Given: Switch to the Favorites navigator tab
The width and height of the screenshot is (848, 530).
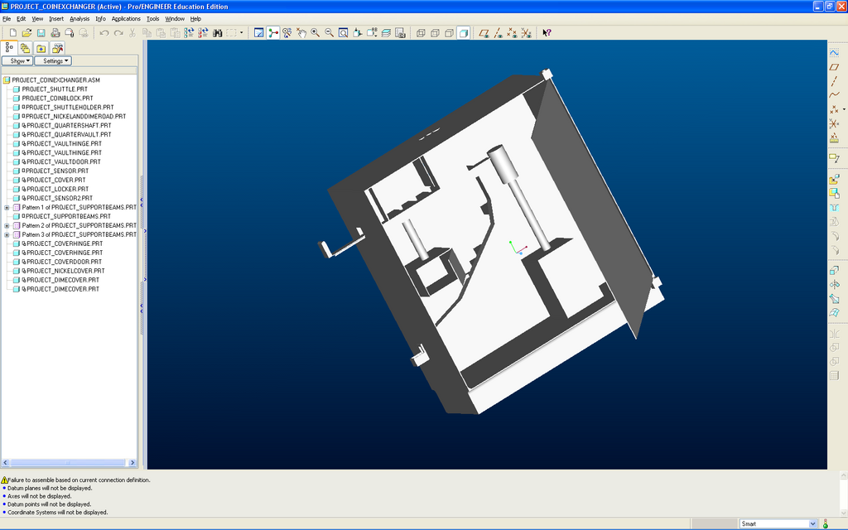Looking at the screenshot, I should [x=41, y=48].
